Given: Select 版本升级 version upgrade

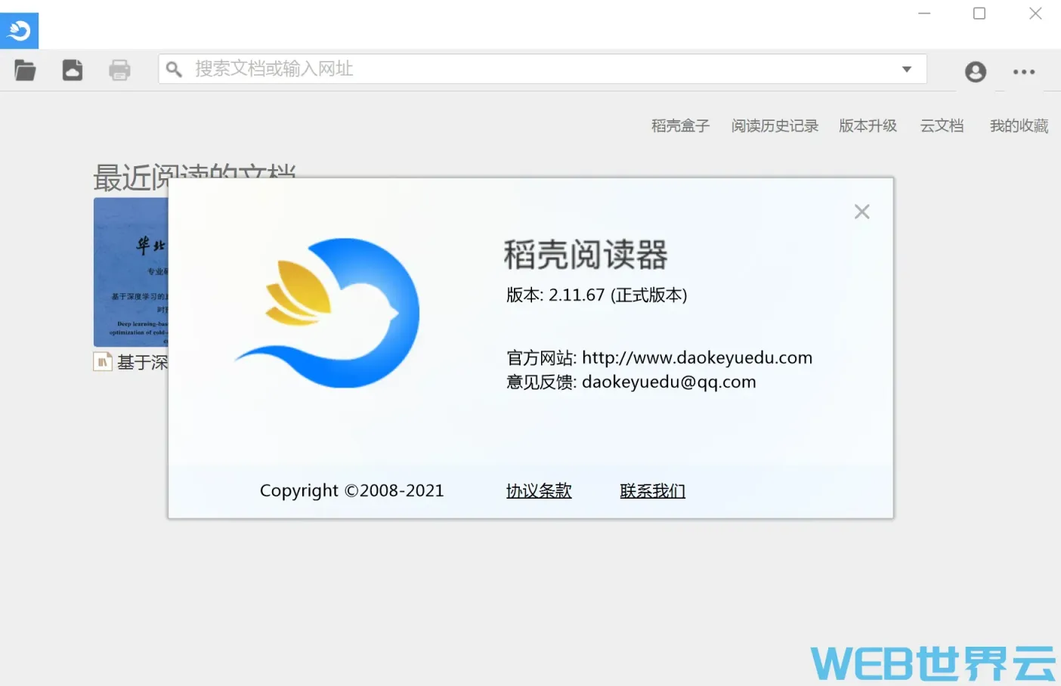Looking at the screenshot, I should (868, 125).
